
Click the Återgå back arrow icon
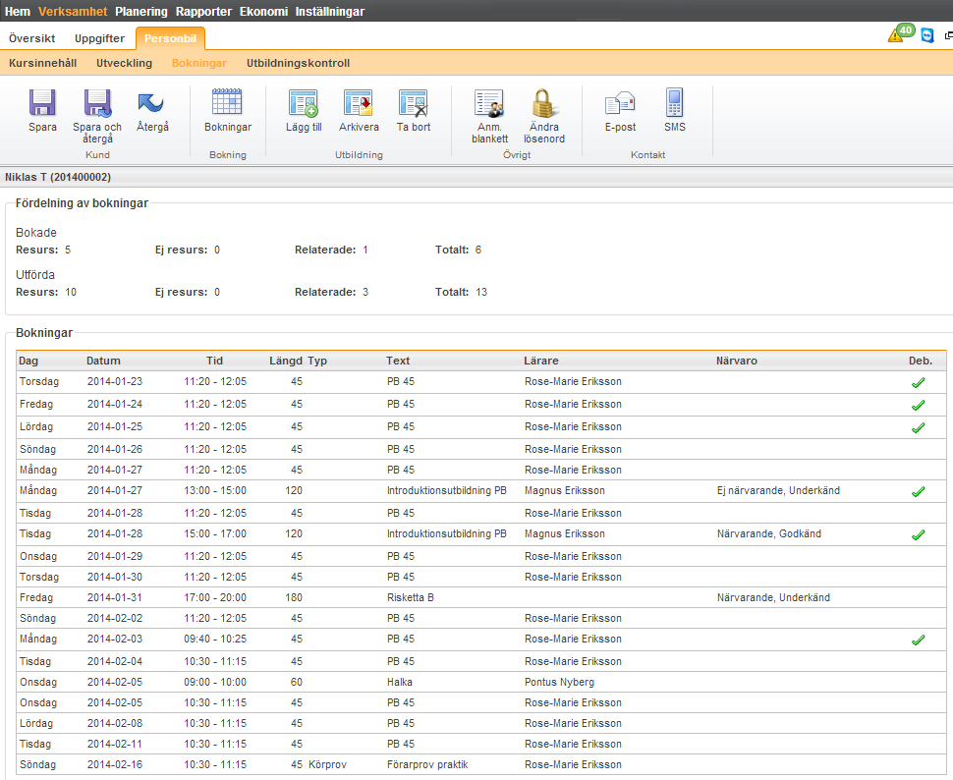point(150,103)
